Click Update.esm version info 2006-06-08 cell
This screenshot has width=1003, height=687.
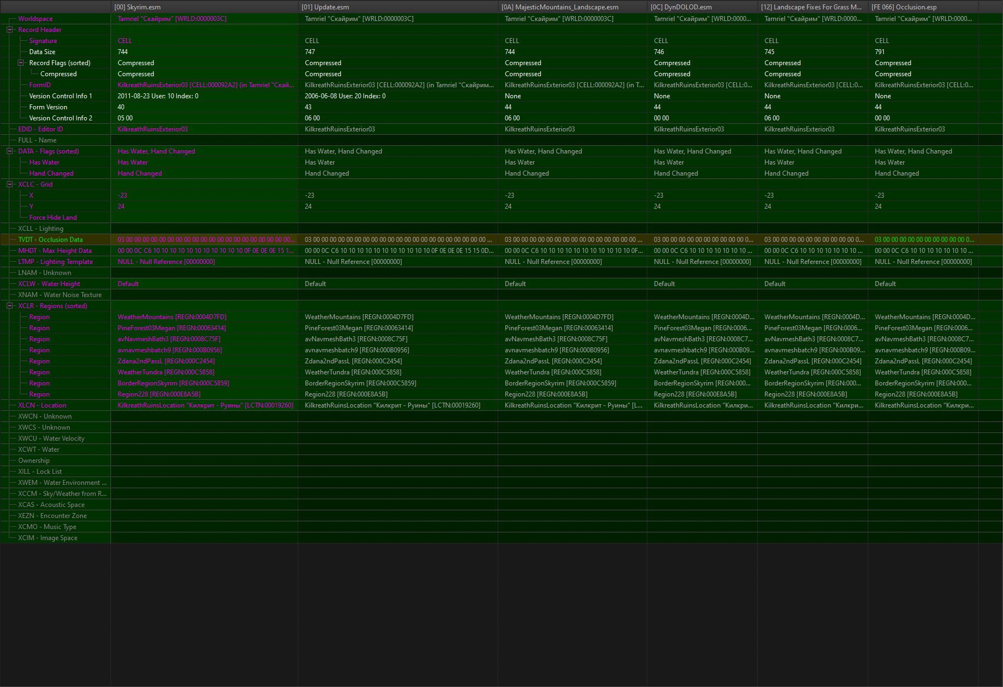click(345, 96)
